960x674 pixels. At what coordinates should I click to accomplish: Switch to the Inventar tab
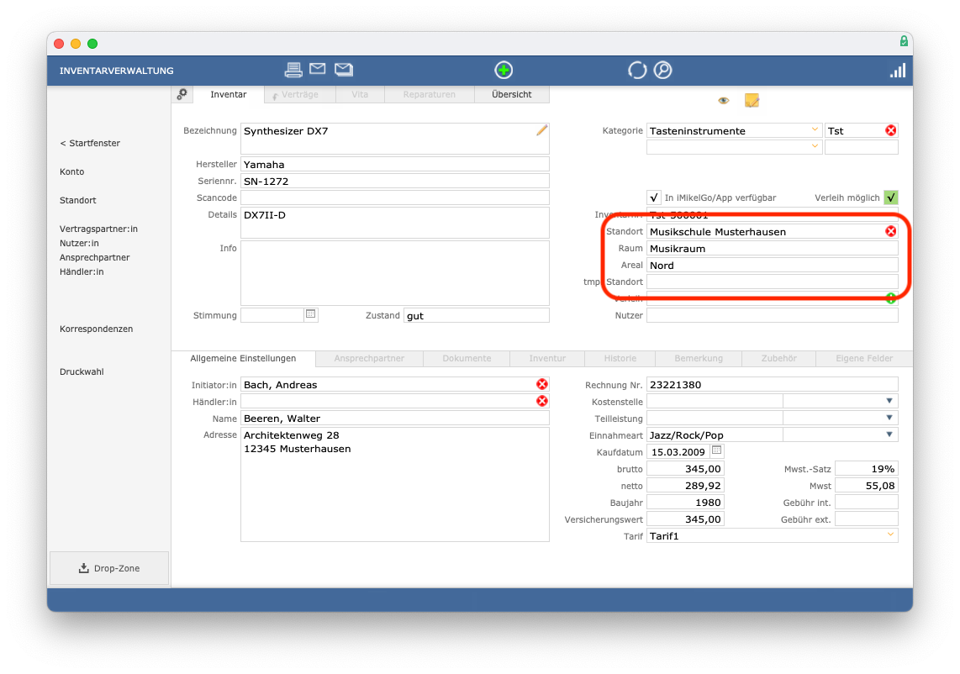tap(229, 94)
